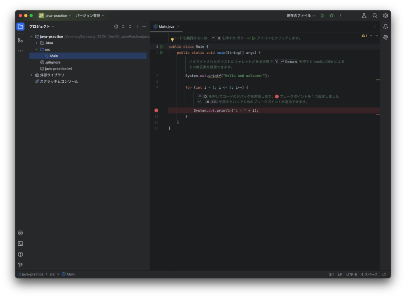The width and height of the screenshot is (406, 298).
Task: Open the search everywhere magnifier icon
Action: click(x=375, y=15)
